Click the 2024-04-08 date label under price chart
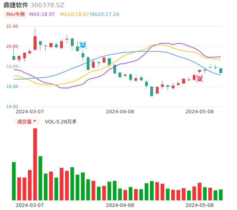Image resolution: width=237 pixels, height=210 pixels. pyautogui.click(x=120, y=112)
